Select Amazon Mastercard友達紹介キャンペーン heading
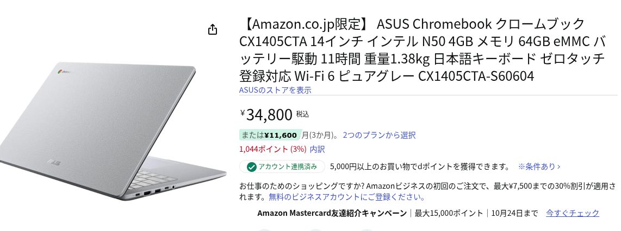621x231 pixels. [332, 213]
